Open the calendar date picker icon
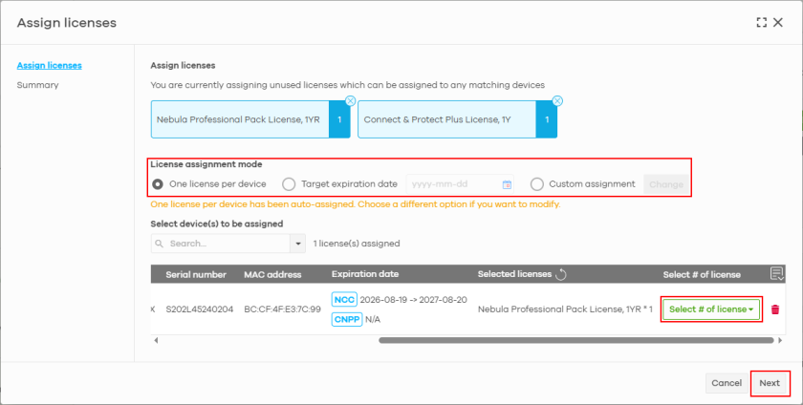This screenshot has height=405, width=803. coord(507,184)
